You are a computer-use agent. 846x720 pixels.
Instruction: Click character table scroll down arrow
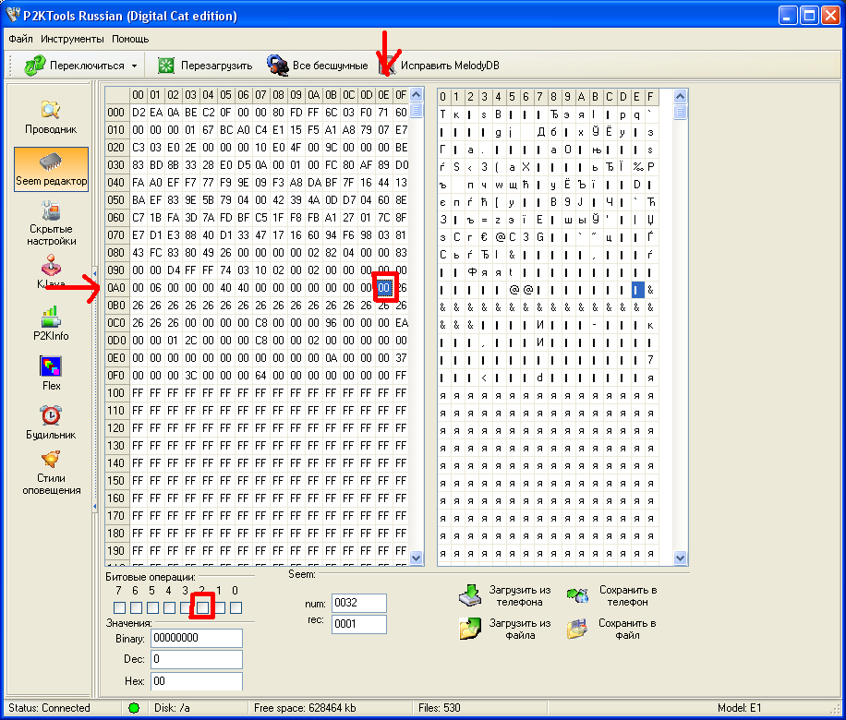681,558
